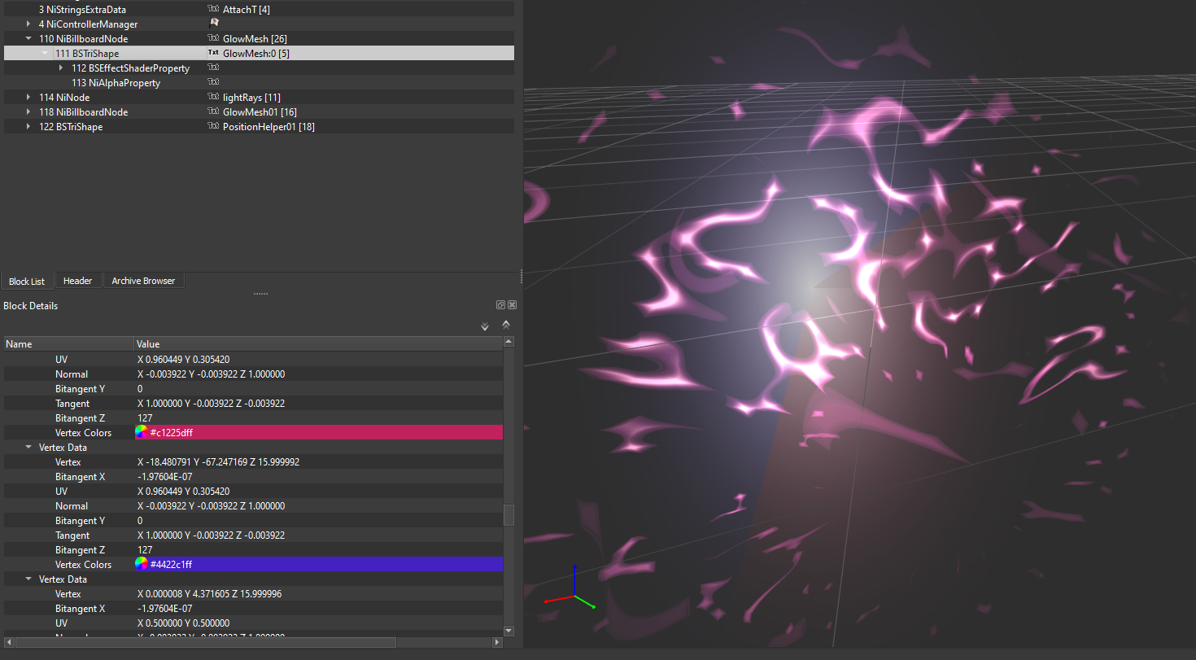The height and width of the screenshot is (660, 1196).
Task: Click the Txt icon beside lightRays [11]
Action: pos(213,97)
